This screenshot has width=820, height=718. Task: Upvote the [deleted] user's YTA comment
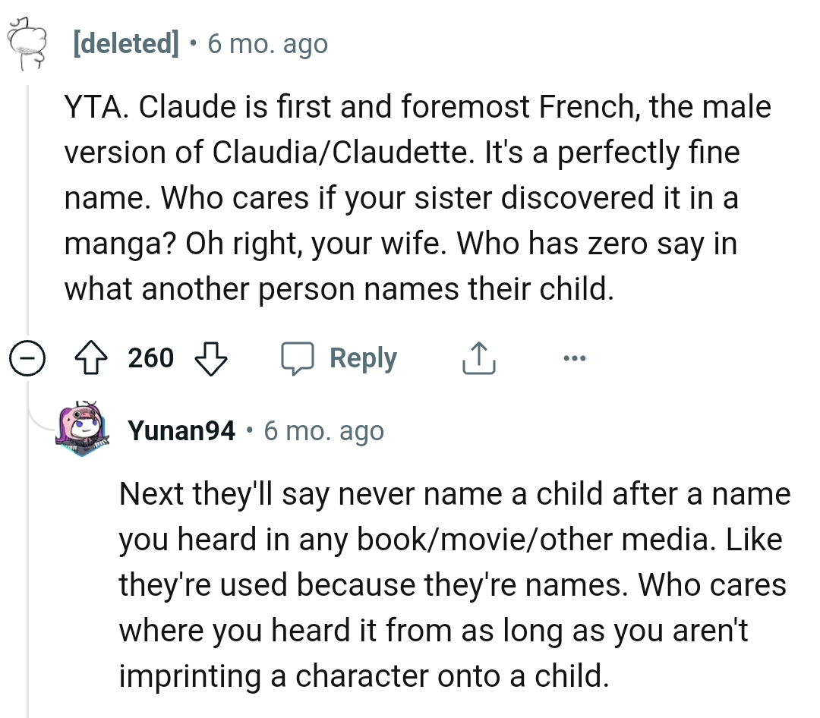tap(91, 357)
